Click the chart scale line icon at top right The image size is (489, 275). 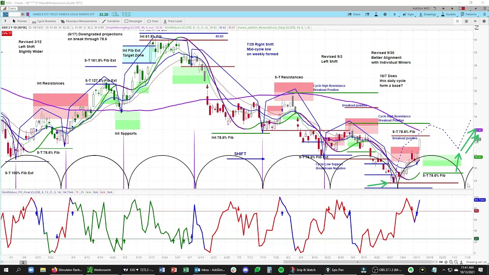(x=477, y=27)
